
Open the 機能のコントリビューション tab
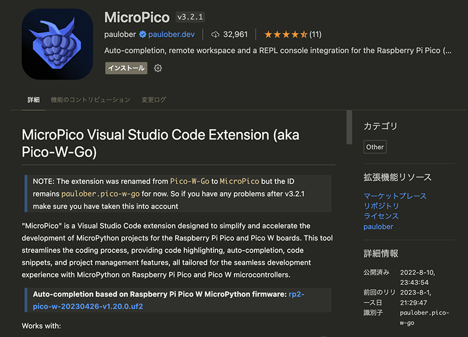click(90, 100)
